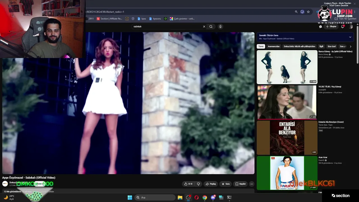Open YouTube notifications bell
The width and height of the screenshot is (359, 202).
coord(343,27)
